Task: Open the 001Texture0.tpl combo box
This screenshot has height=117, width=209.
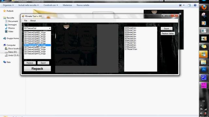Action: pyautogui.click(x=37, y=28)
